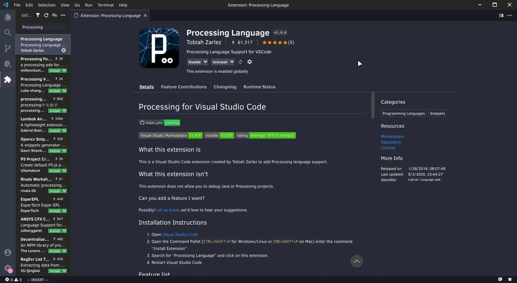Screen dimensions: 517x283
Task: Click the Visual Studio Marketplace v1.4.6 badge
Action: [x=170, y=135]
